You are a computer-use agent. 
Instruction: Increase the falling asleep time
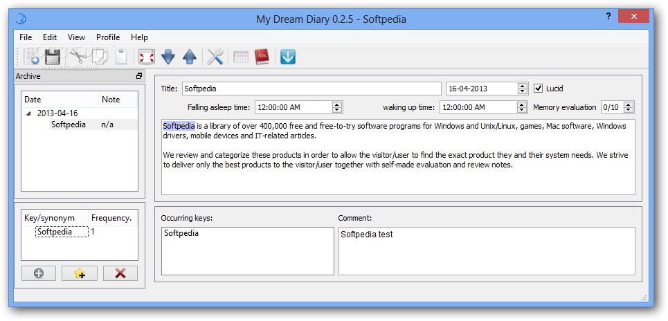[337, 104]
